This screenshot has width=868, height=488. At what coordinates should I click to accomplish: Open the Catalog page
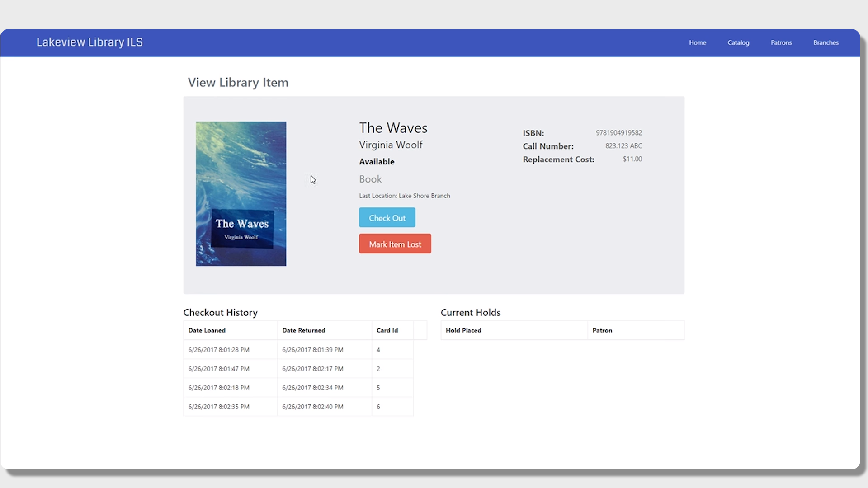[738, 42]
